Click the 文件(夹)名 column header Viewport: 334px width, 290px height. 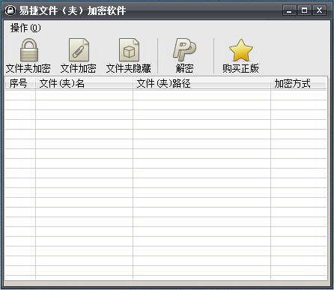point(84,83)
